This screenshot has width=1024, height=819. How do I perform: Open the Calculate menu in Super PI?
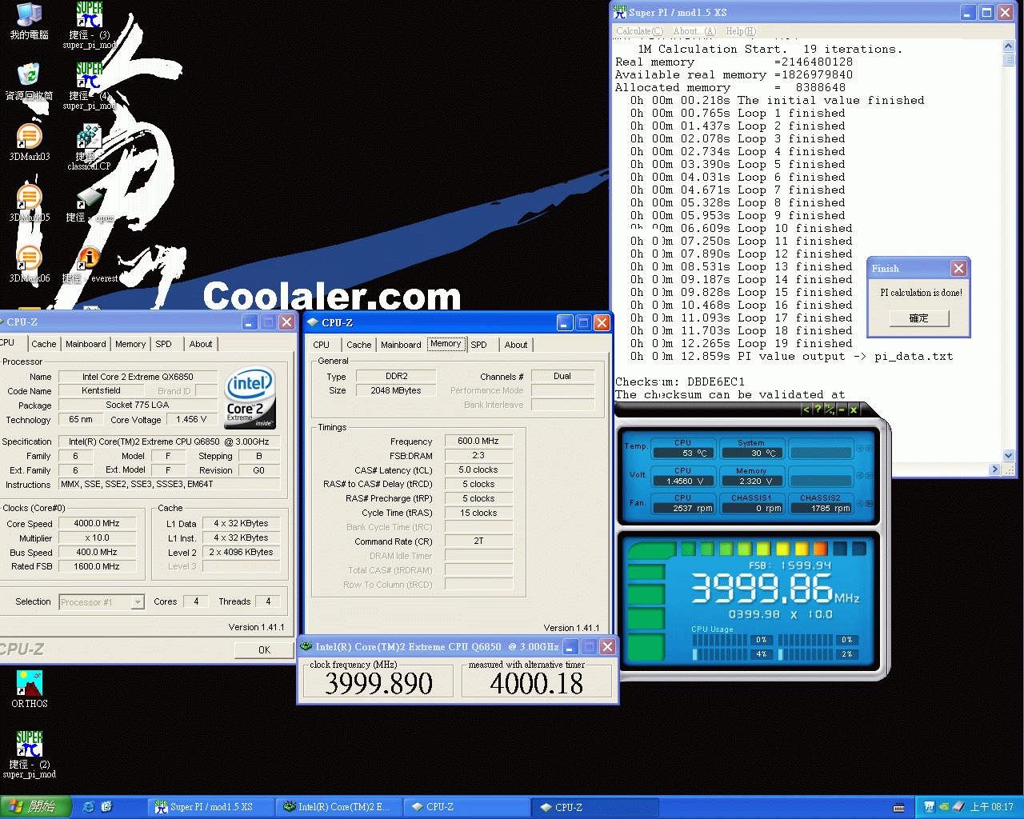point(639,31)
